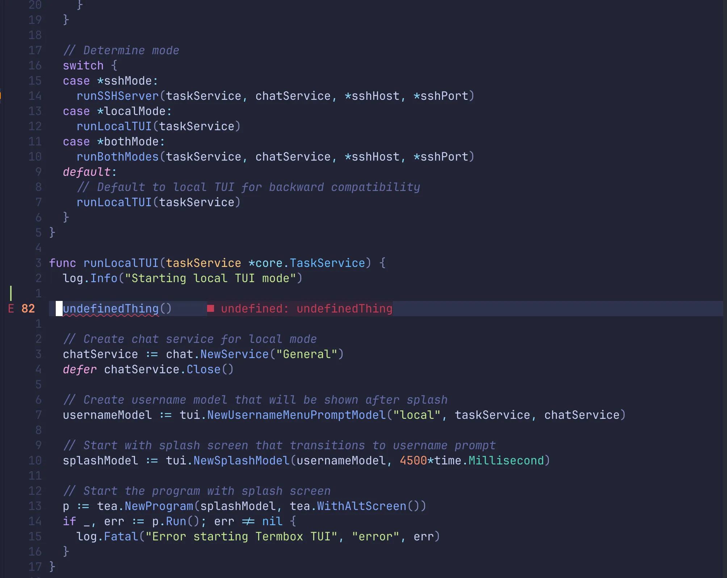Click the usernameModel variable declaration
The width and height of the screenshot is (727, 578).
pyautogui.click(x=107, y=415)
